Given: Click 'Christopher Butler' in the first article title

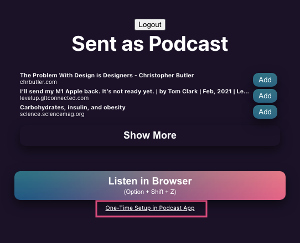Looking at the screenshot, I should (x=166, y=76).
